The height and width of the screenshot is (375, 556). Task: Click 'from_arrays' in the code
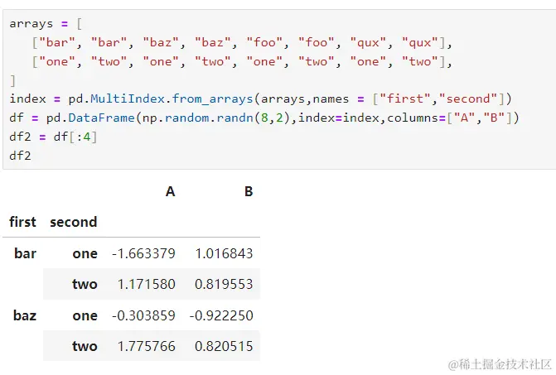click(212, 99)
